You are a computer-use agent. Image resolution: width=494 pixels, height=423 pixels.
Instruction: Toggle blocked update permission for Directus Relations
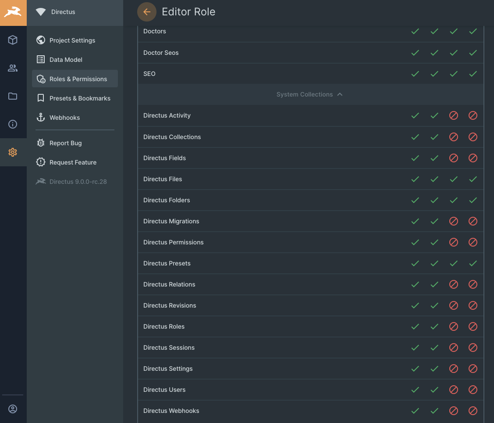(454, 284)
